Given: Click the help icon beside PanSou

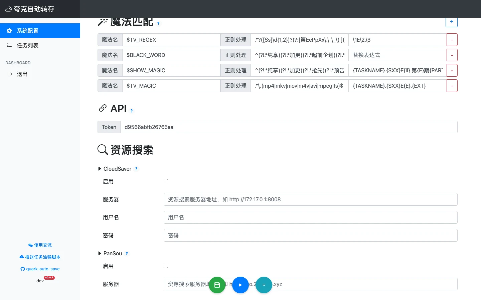Looking at the screenshot, I should 127,254.
